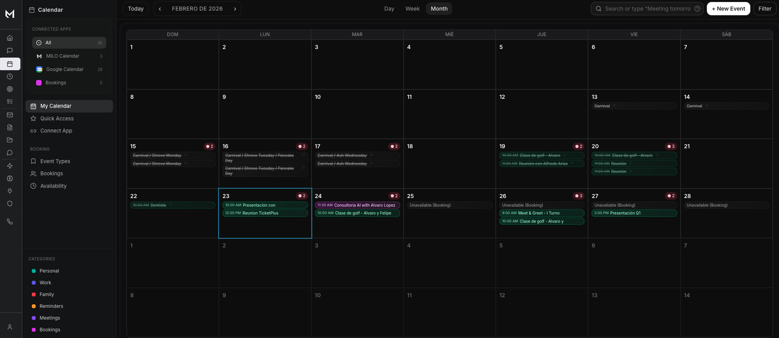Select day 18 cell number

click(410, 146)
